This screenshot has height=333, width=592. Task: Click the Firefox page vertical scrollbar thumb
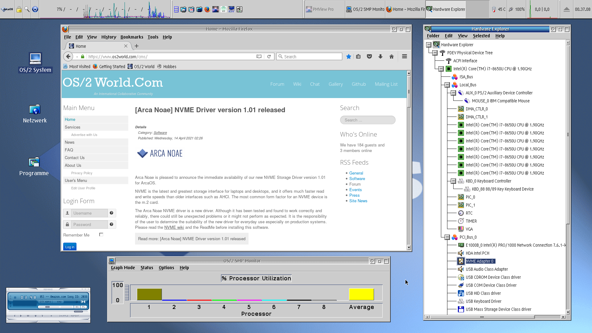click(409, 92)
